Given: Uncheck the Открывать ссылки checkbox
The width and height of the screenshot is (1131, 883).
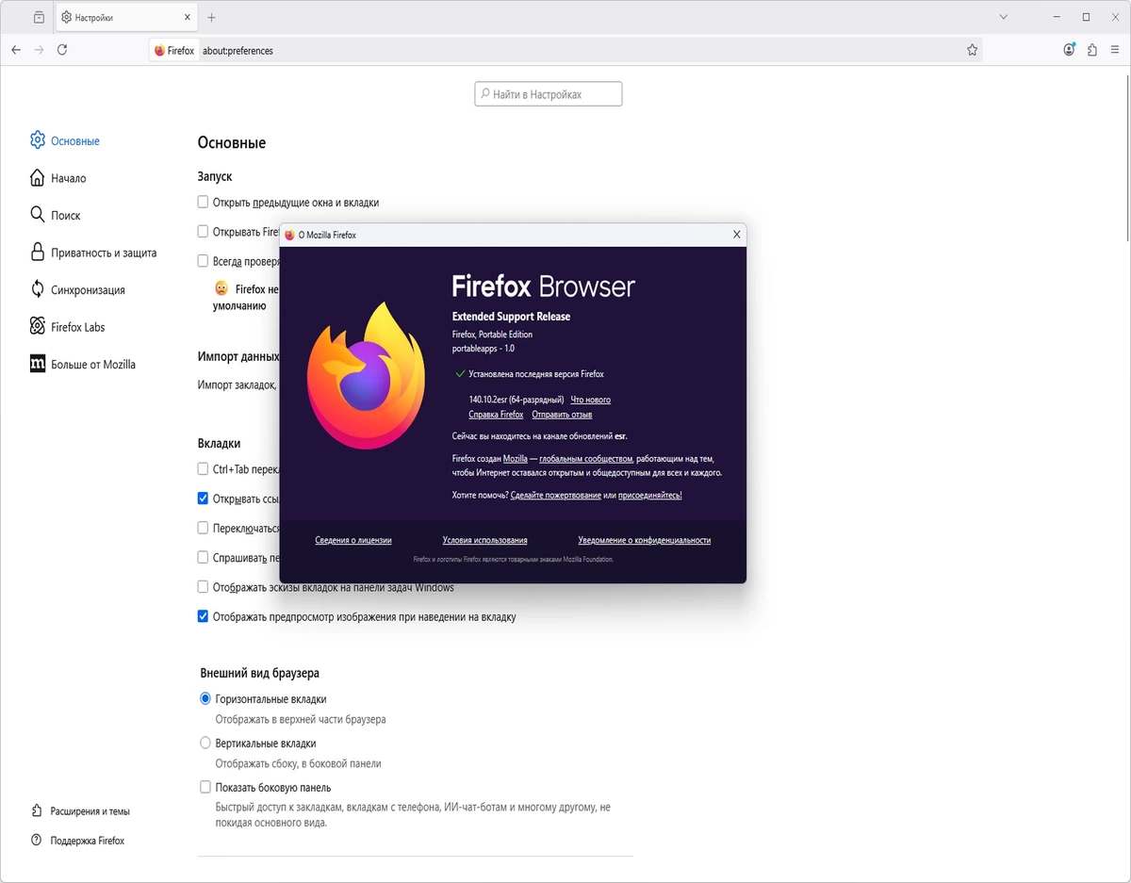Looking at the screenshot, I should pos(203,498).
